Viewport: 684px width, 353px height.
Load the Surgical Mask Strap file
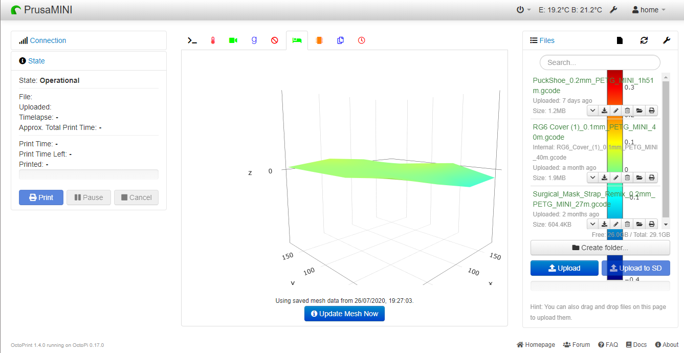pyautogui.click(x=639, y=224)
